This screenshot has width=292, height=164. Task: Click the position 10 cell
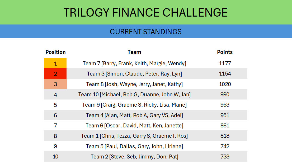pos(55,157)
